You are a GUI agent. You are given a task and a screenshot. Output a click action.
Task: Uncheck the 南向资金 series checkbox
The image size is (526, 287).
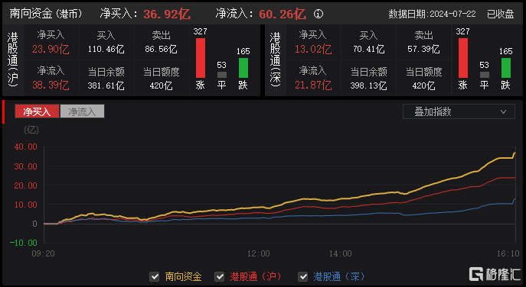(155, 276)
